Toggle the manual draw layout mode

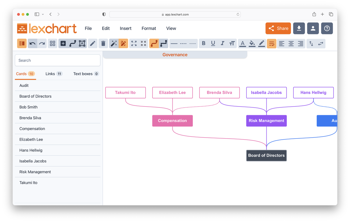pyautogui.click(x=123, y=44)
